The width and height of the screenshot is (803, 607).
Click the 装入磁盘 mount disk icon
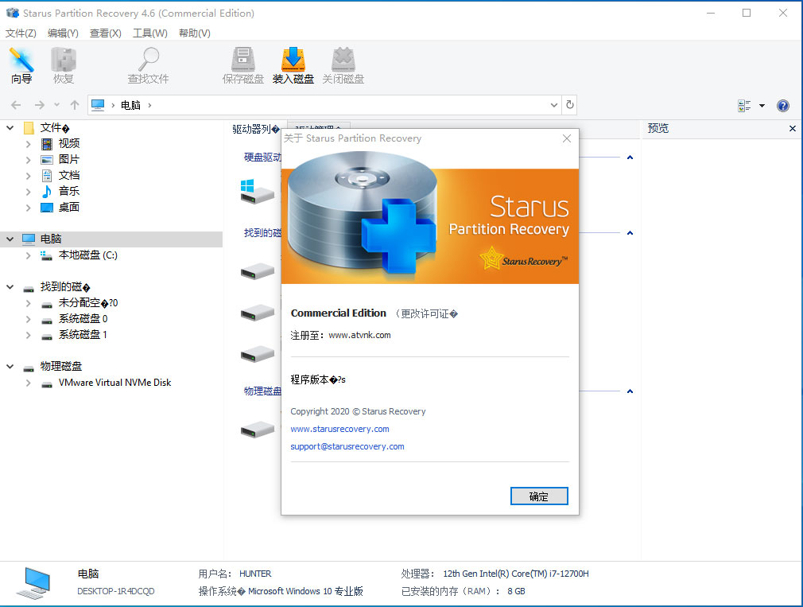pos(293,65)
